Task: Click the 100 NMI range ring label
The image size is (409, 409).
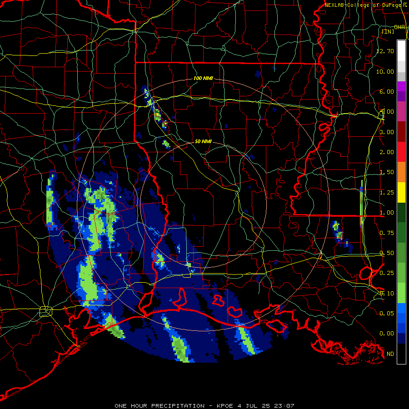Action: pyautogui.click(x=203, y=78)
